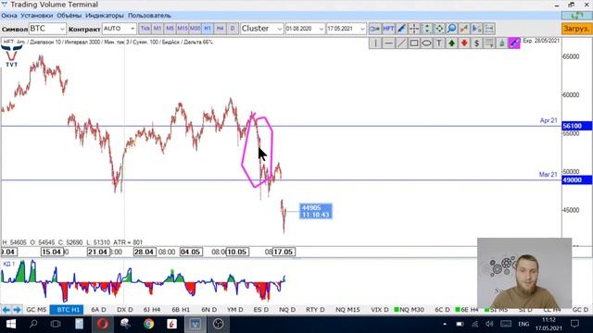Click the 44905 current price tag
The image size is (593, 333).
(x=316, y=211)
